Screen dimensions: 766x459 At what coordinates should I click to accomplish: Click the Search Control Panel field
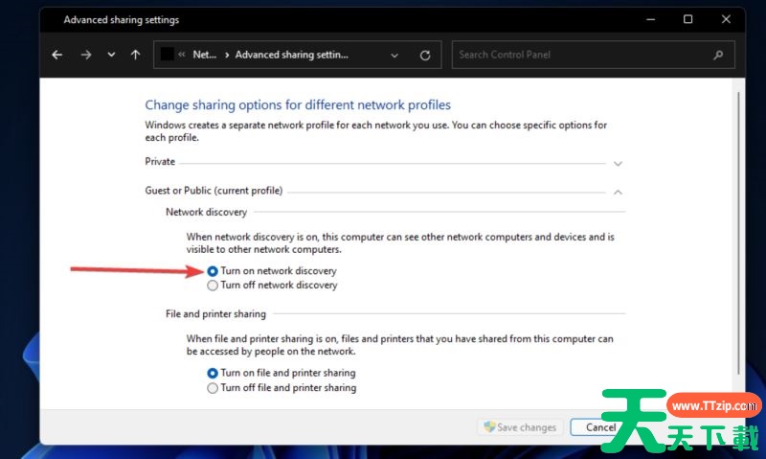pyautogui.click(x=593, y=55)
